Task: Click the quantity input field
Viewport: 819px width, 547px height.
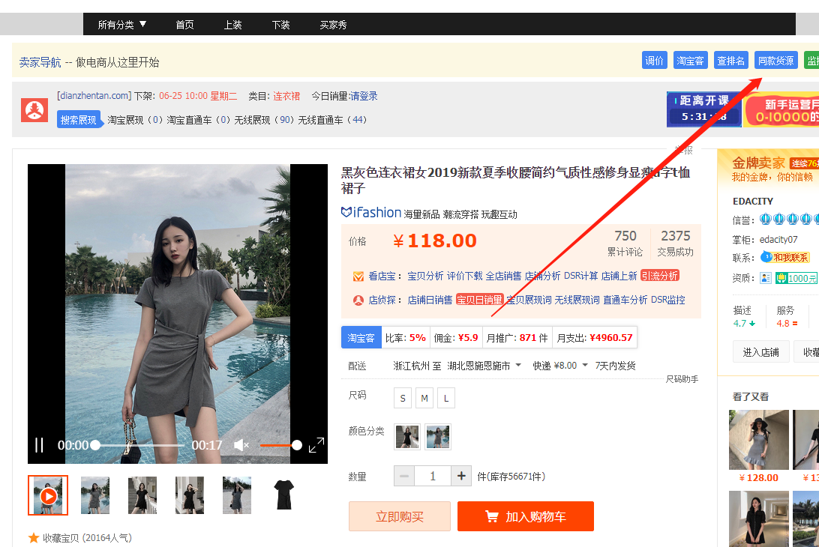Action: pyautogui.click(x=433, y=476)
